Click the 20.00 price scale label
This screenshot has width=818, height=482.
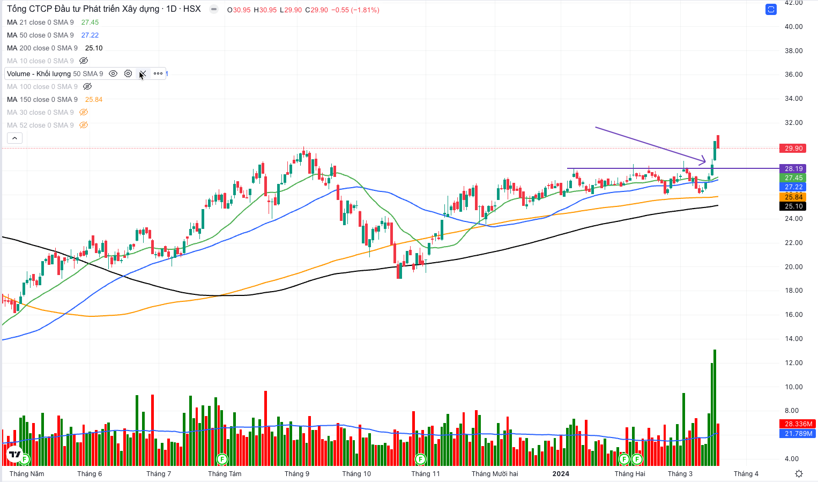click(793, 266)
